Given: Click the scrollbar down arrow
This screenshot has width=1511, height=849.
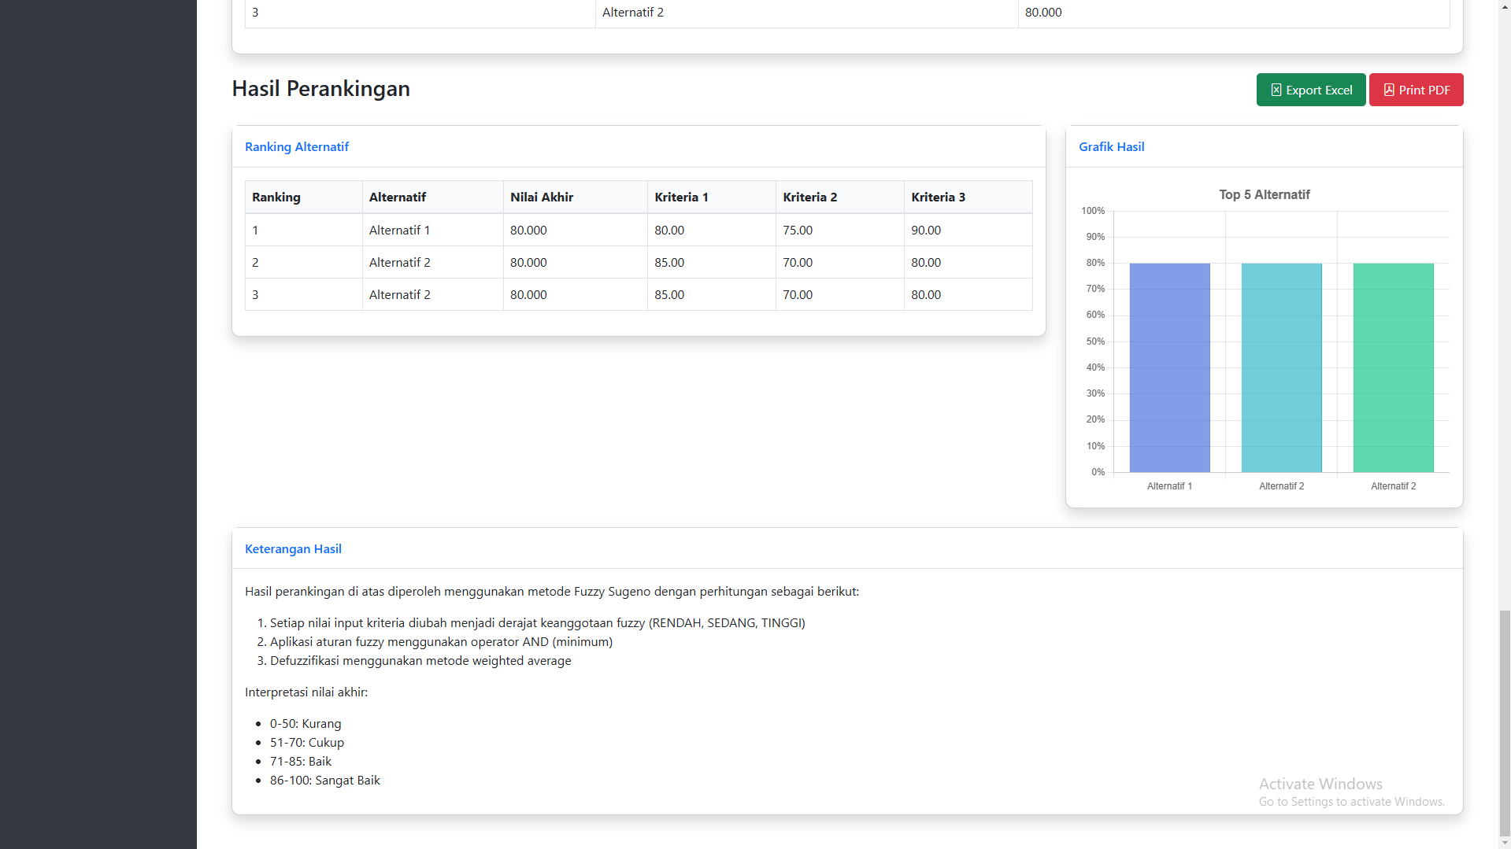Looking at the screenshot, I should click(x=1505, y=843).
